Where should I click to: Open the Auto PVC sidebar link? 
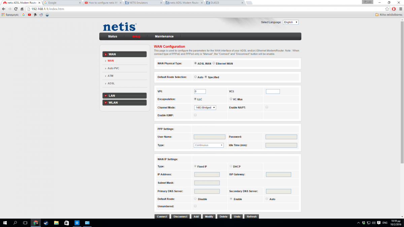coord(113,68)
